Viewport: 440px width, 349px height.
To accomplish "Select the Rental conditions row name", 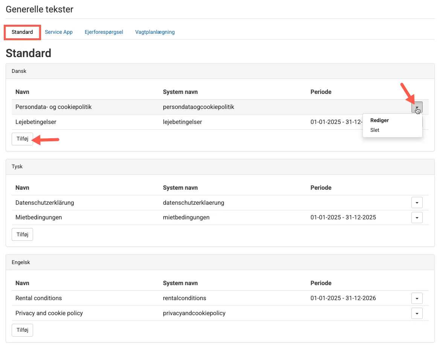I will point(38,298).
